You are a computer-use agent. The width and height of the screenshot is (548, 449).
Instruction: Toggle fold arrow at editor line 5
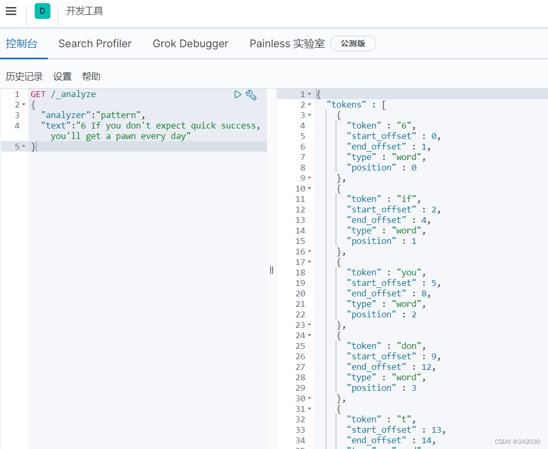pos(24,146)
